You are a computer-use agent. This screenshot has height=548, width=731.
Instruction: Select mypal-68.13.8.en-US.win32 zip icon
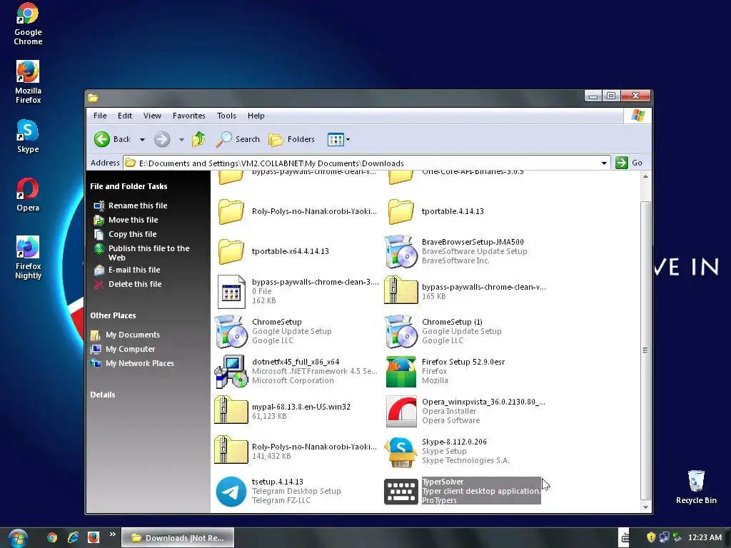[x=231, y=410]
